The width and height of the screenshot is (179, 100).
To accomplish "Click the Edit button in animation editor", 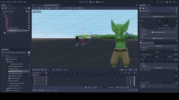I will pos(126,70).
